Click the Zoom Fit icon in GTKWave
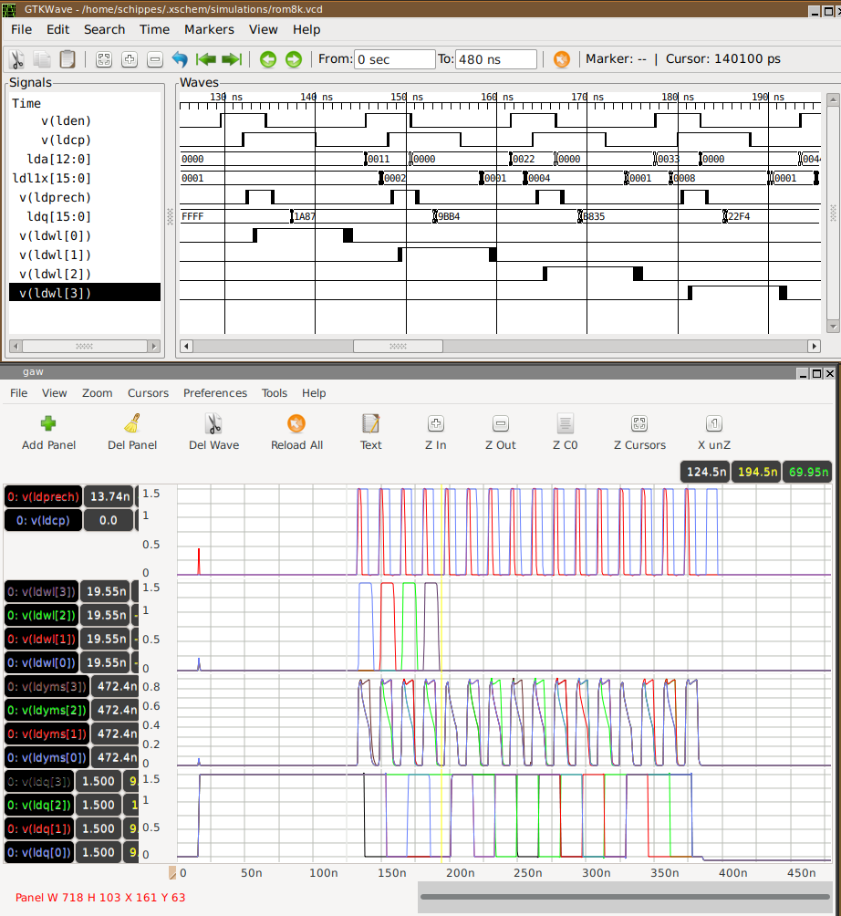The image size is (841, 916). pyautogui.click(x=104, y=59)
